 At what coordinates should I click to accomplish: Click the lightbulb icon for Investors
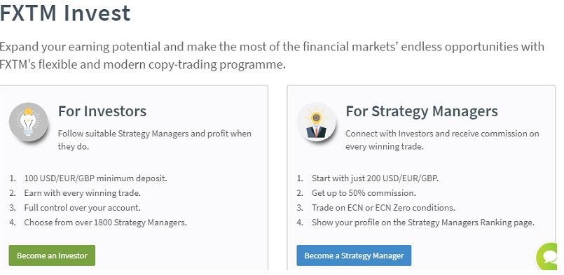(x=29, y=122)
